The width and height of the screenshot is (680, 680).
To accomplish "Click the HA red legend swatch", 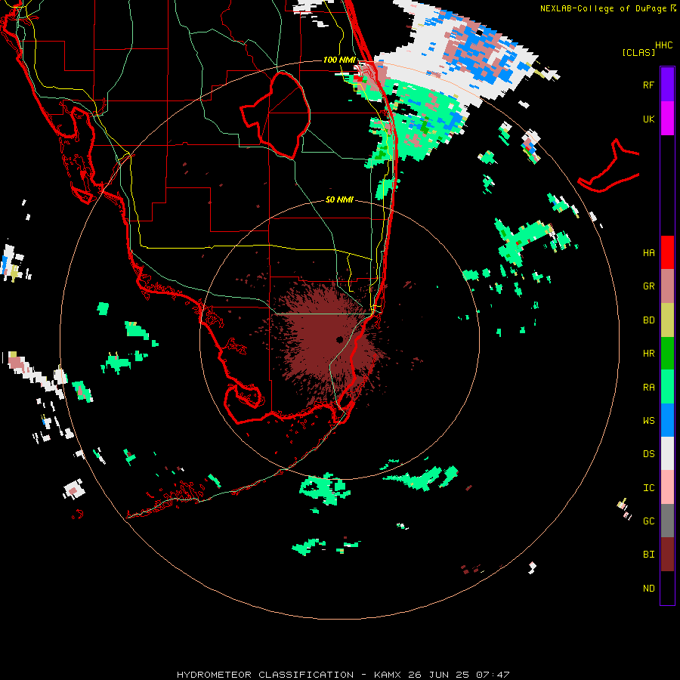I will tap(667, 252).
